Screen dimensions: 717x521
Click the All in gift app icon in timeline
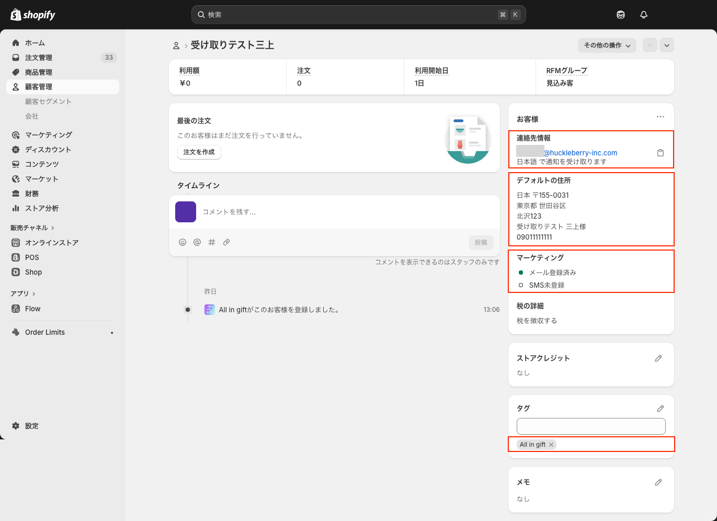(210, 310)
